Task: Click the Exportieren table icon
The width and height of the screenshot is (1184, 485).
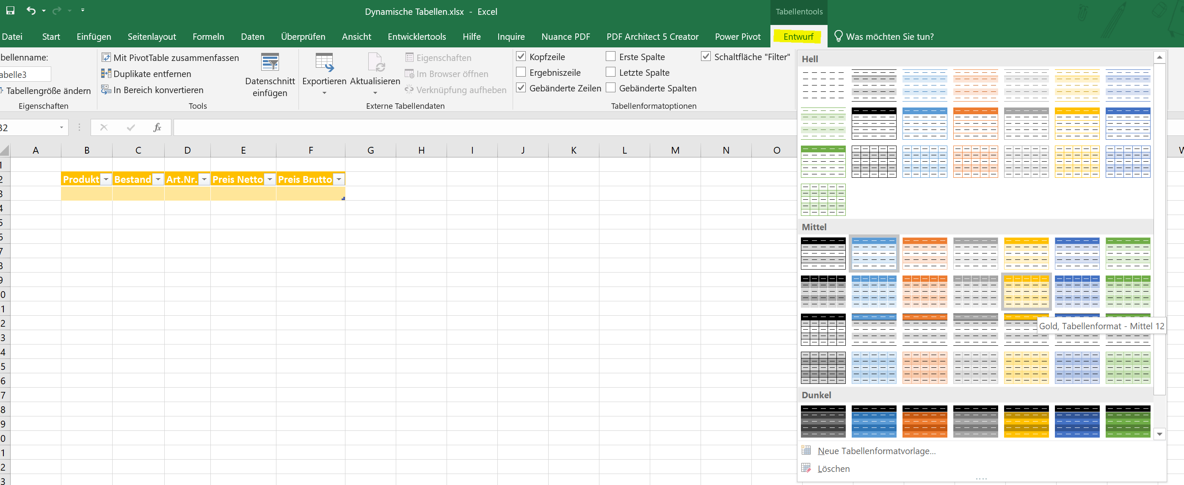Action: pos(324,62)
